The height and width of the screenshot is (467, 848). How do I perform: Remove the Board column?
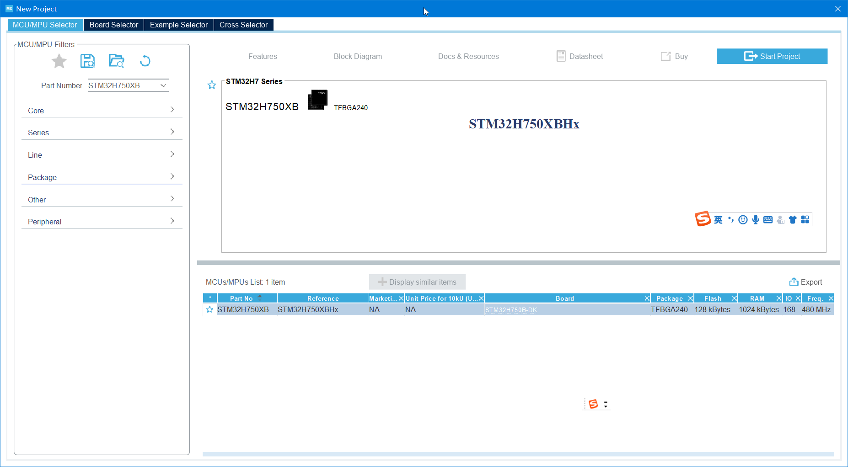click(x=647, y=298)
